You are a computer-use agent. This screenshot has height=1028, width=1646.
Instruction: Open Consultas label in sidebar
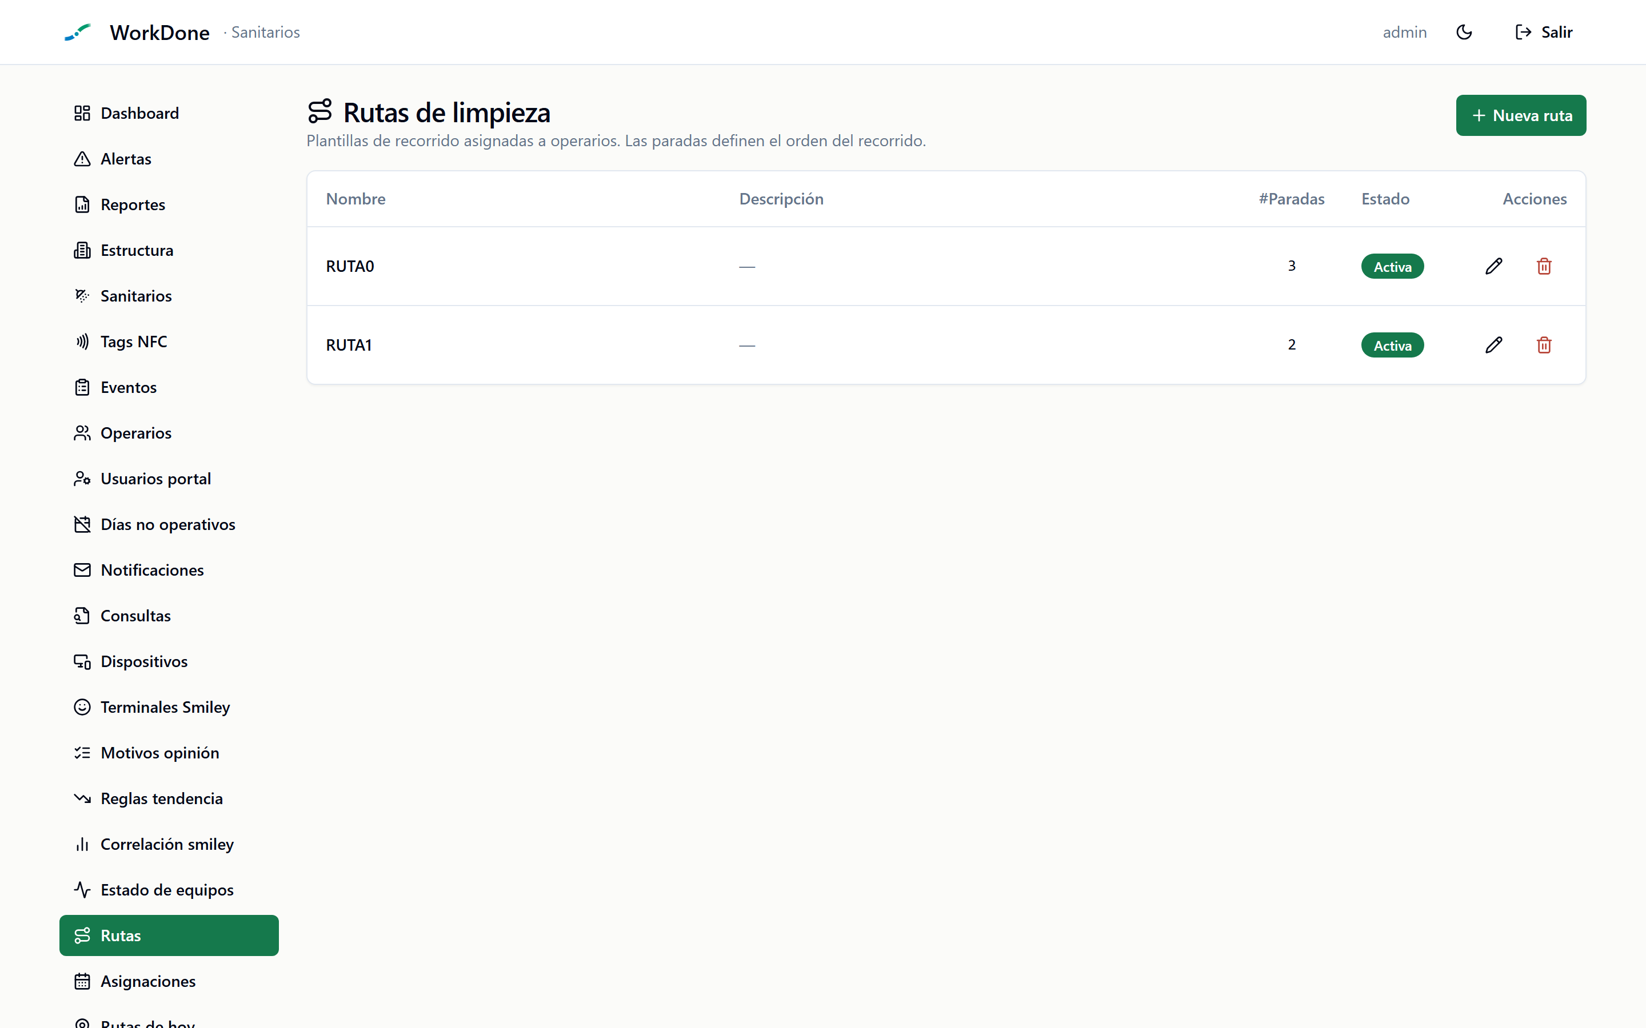point(135,615)
